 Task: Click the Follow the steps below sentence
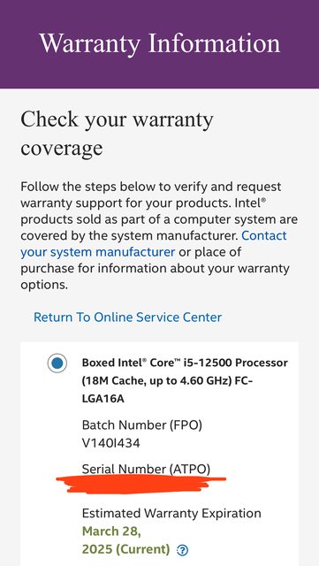point(151,187)
